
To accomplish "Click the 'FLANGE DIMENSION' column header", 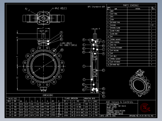I will (x=71, y=98).
